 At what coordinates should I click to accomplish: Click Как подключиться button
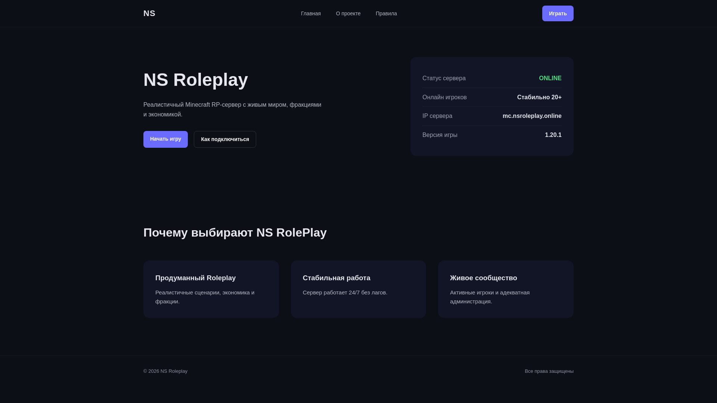click(225, 139)
